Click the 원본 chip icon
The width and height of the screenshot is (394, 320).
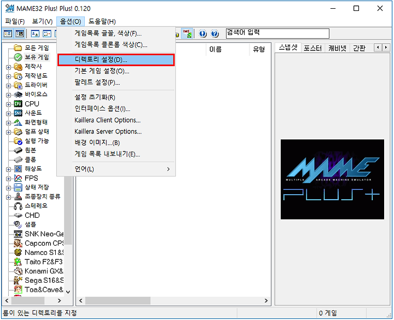coord(18,150)
